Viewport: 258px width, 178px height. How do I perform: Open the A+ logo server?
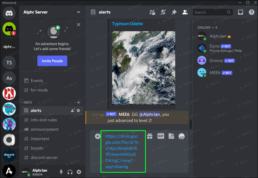(9, 171)
